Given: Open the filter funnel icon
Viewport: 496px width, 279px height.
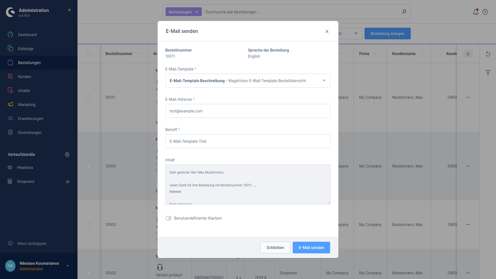Looking at the screenshot, I should pyautogui.click(x=488, y=73).
